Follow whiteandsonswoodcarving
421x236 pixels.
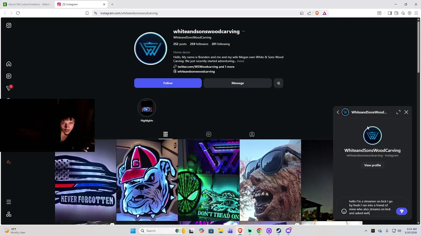click(x=168, y=83)
